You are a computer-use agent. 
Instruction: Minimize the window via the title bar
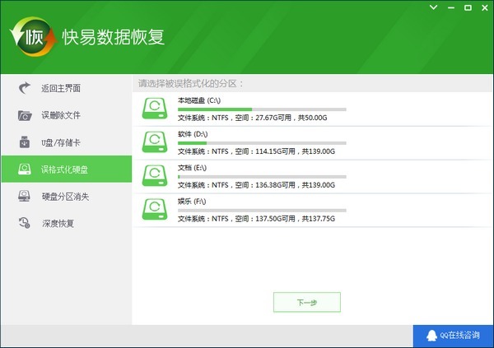[x=451, y=7]
